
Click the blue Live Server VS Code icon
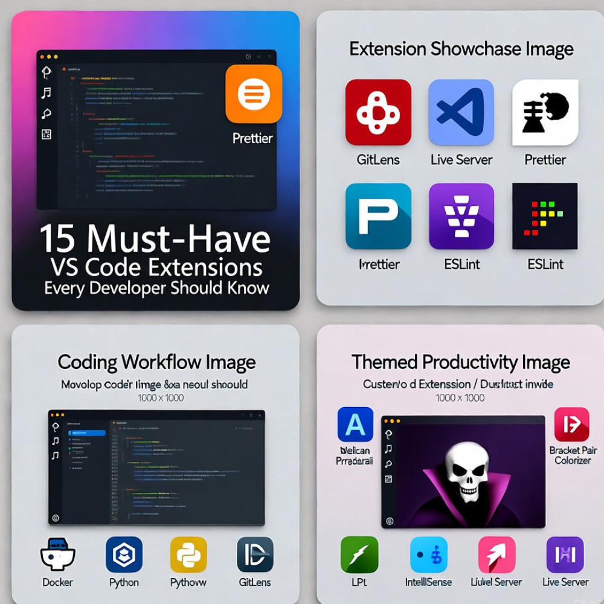[462, 112]
